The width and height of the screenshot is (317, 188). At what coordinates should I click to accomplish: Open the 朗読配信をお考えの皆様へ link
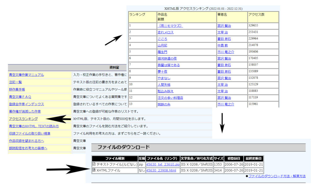click(x=28, y=148)
